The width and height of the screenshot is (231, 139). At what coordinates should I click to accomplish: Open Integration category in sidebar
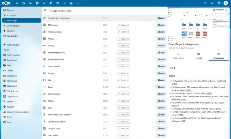[x=22, y=76]
